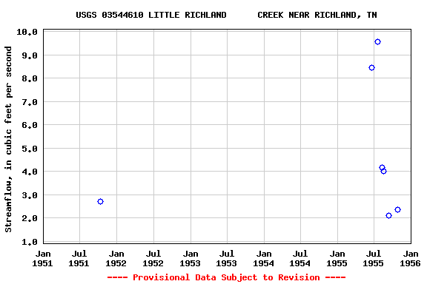This screenshot has width=427, height=284.
Task: Click the '4.0' y-axis tick label
Action: [30, 172]
